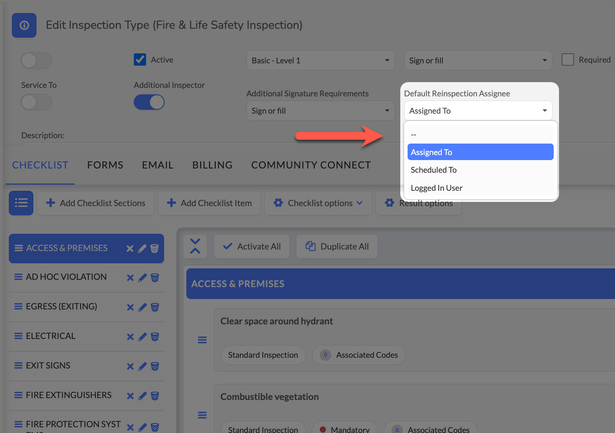Open the Basic - Level 1 dropdown

(x=320, y=61)
